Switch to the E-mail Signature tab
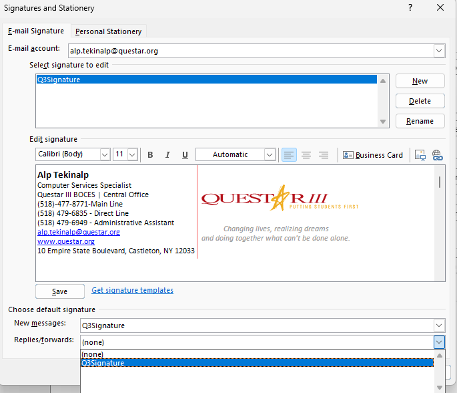457x393 pixels. point(36,31)
